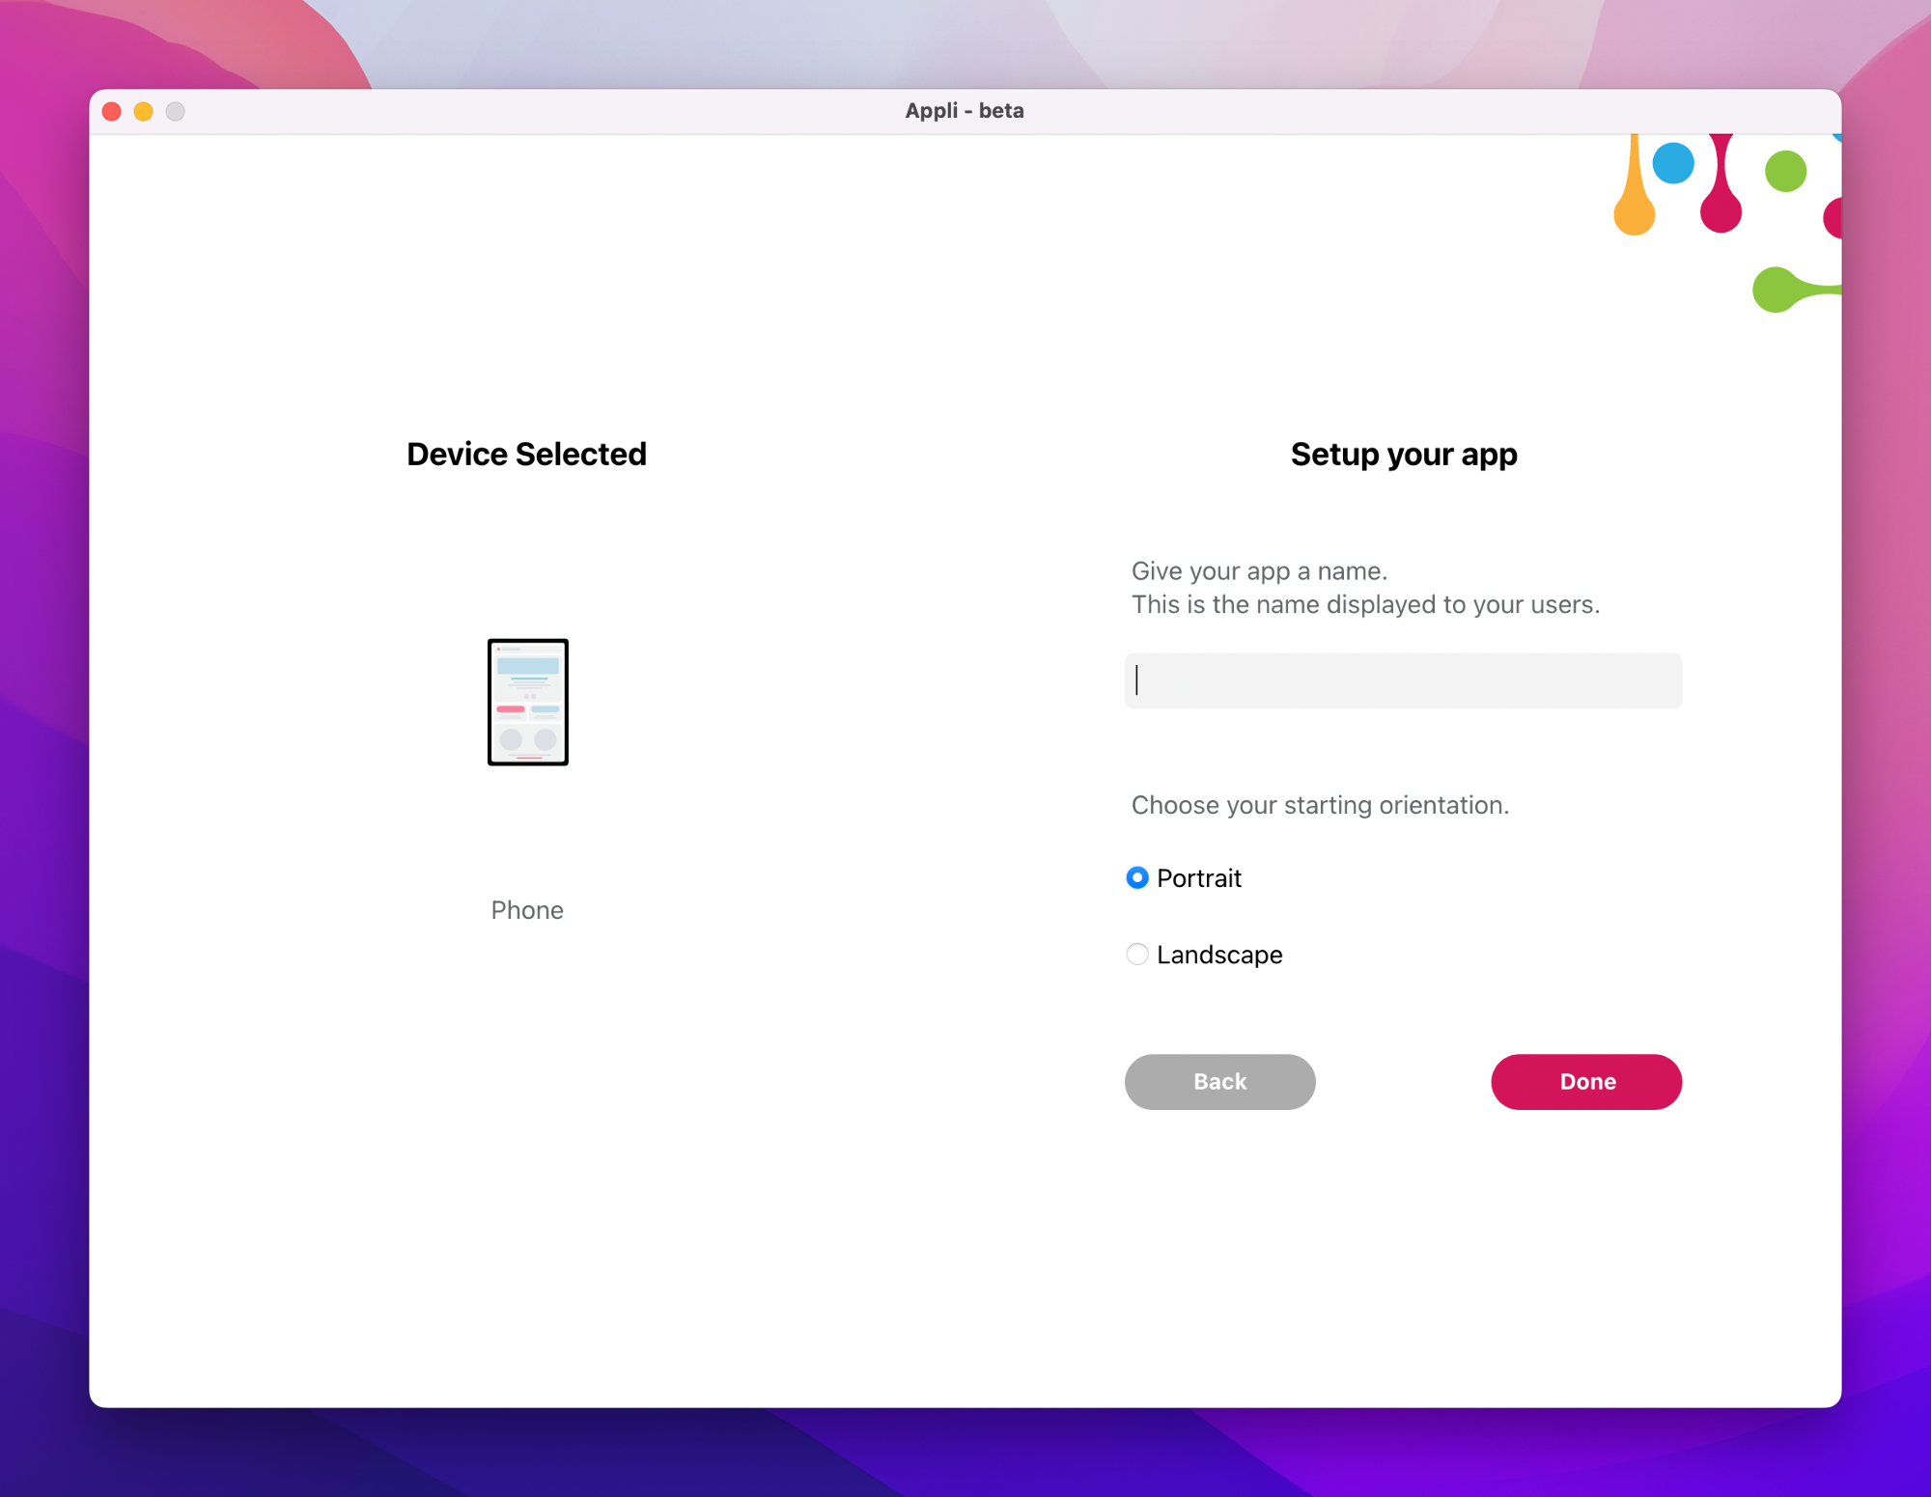
Task: Click "This is the name displayed to your users."
Action: pyautogui.click(x=1365, y=604)
